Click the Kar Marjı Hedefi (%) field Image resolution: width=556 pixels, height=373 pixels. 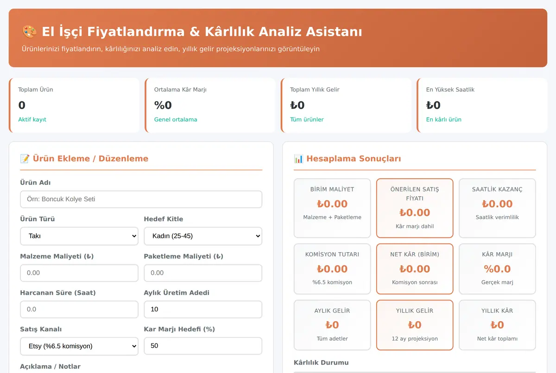click(x=203, y=346)
